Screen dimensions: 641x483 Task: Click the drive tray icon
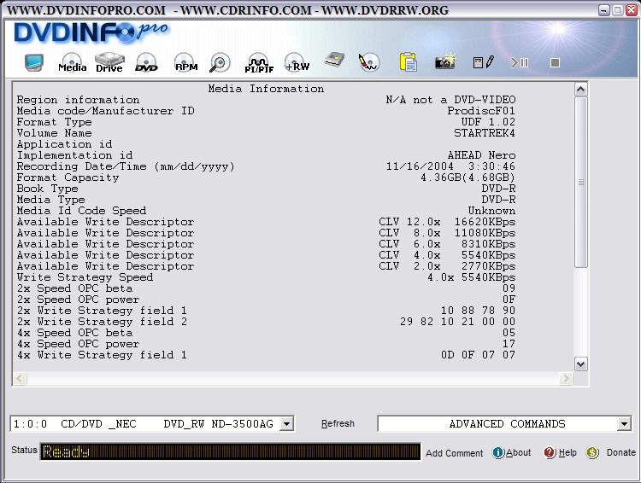334,61
